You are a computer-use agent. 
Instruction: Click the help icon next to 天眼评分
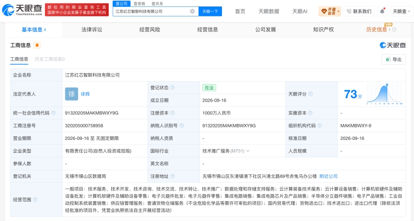[x=310, y=94]
